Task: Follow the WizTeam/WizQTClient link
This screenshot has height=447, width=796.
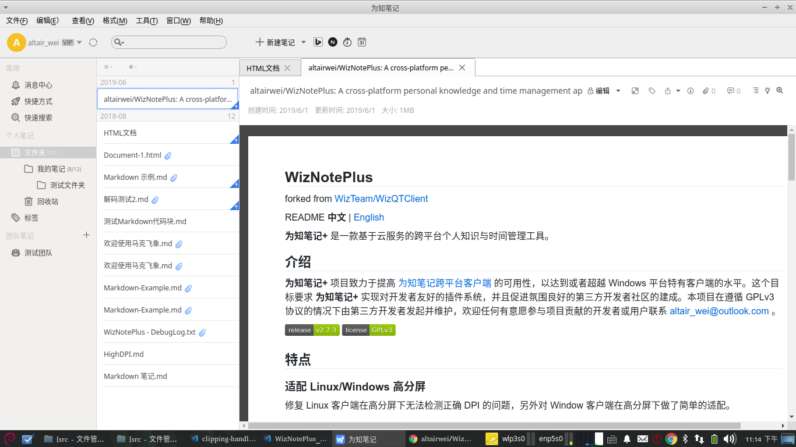Action: tap(381, 198)
